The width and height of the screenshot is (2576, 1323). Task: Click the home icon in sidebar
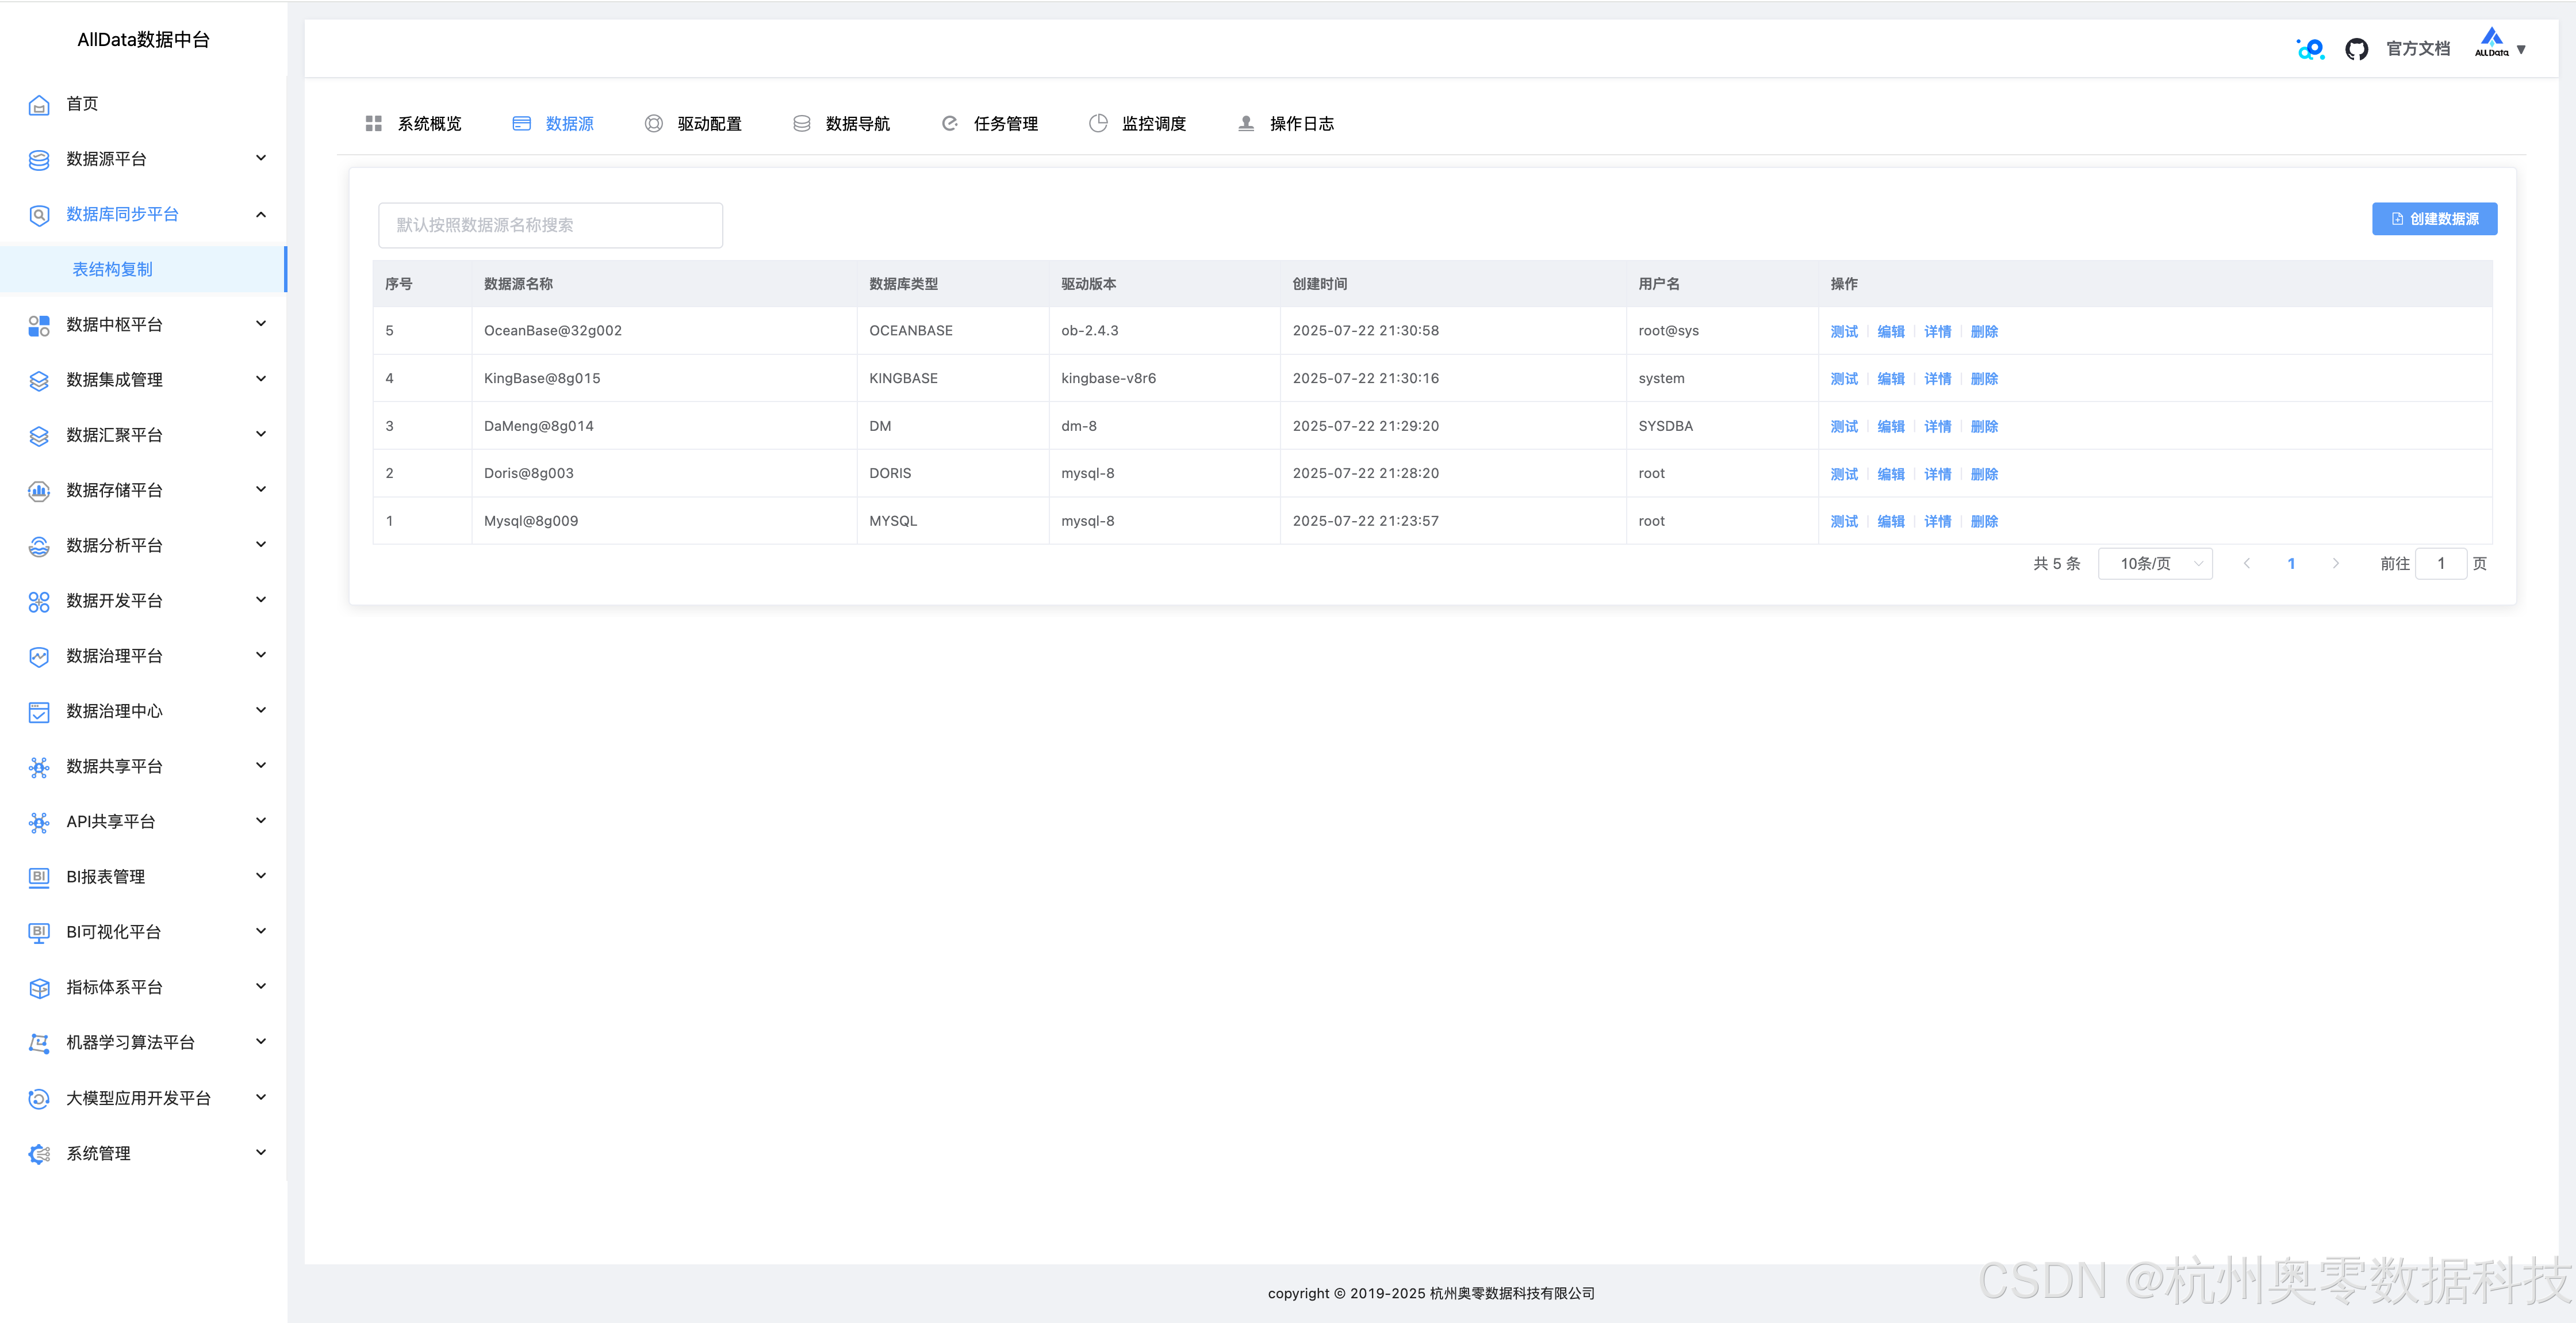pyautogui.click(x=39, y=105)
